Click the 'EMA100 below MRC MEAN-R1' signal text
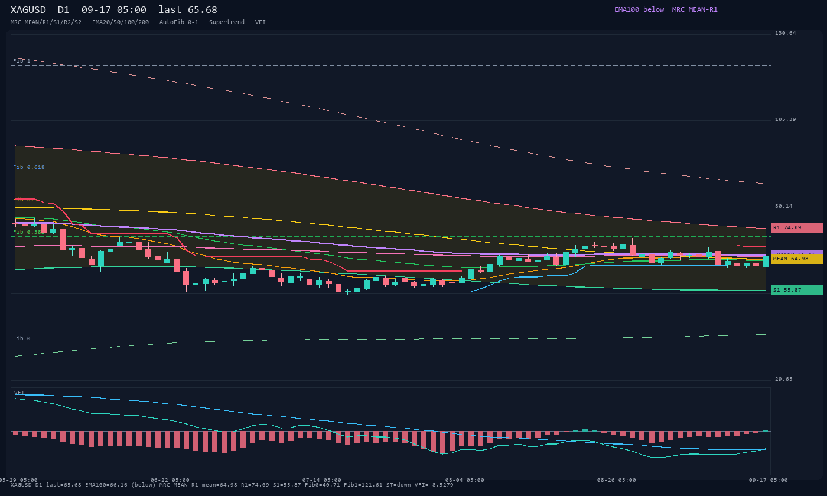The width and height of the screenshot is (827, 496). coord(666,9)
